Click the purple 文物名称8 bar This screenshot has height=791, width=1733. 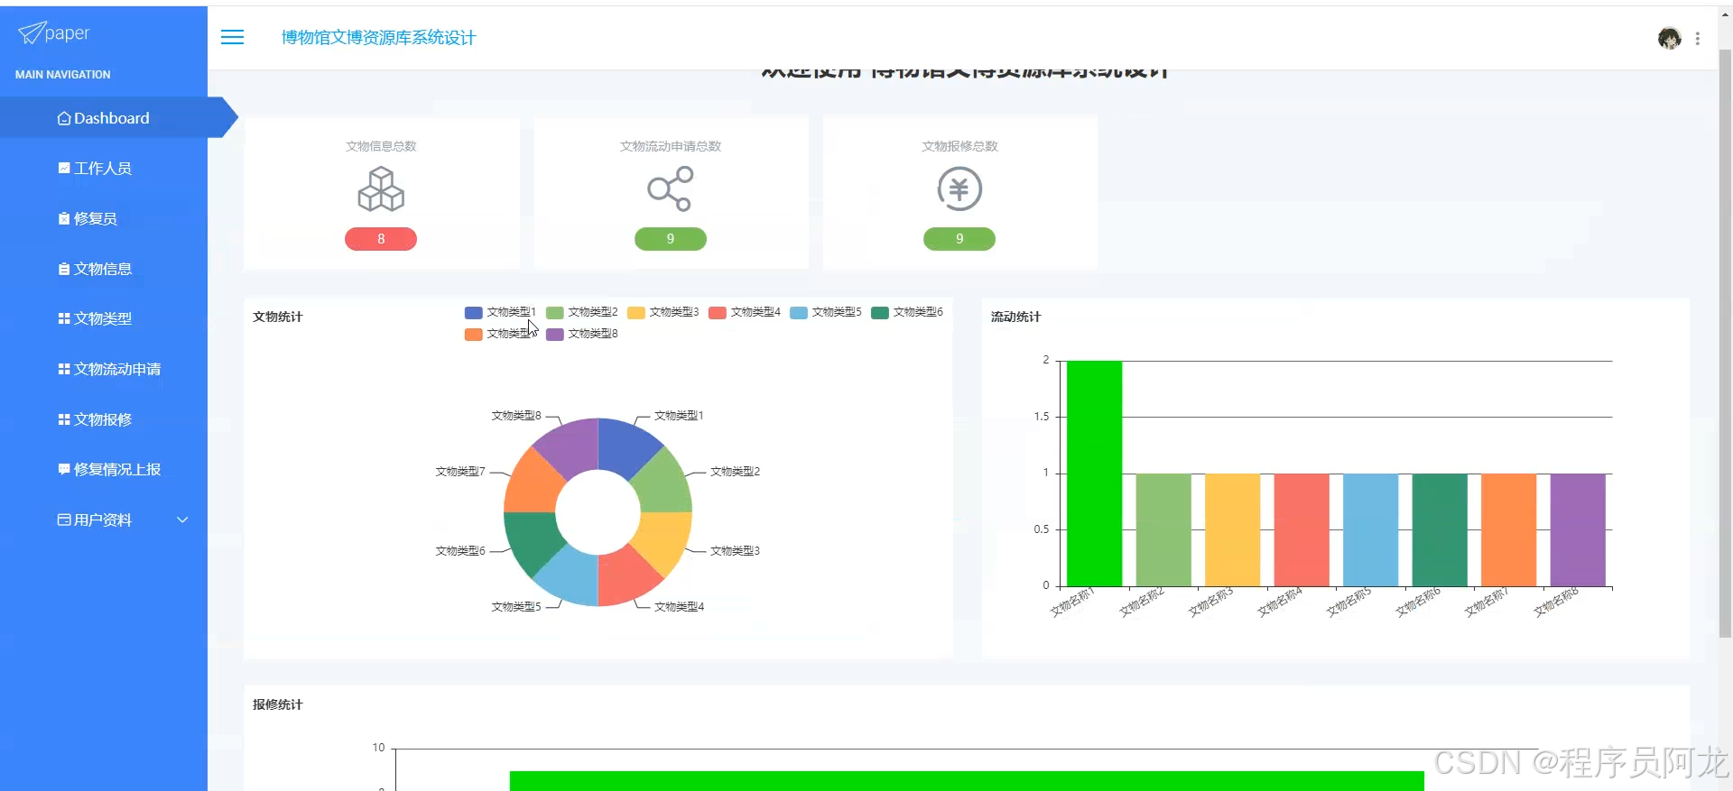(x=1578, y=530)
